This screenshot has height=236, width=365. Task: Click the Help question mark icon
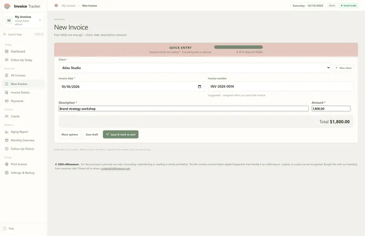tap(5, 228)
